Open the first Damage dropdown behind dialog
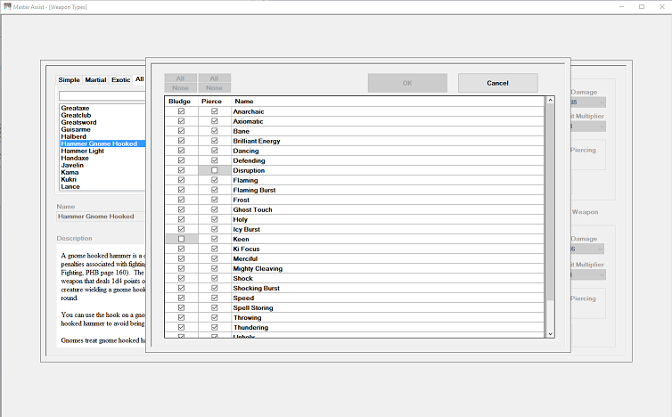The image size is (672, 417). coord(588,102)
